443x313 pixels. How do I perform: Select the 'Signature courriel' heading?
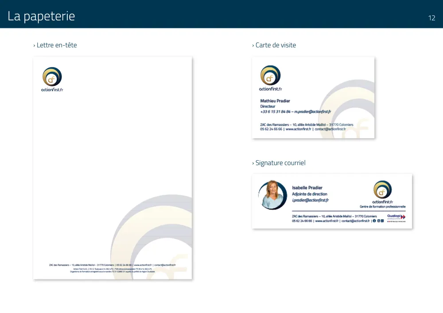(x=280, y=163)
